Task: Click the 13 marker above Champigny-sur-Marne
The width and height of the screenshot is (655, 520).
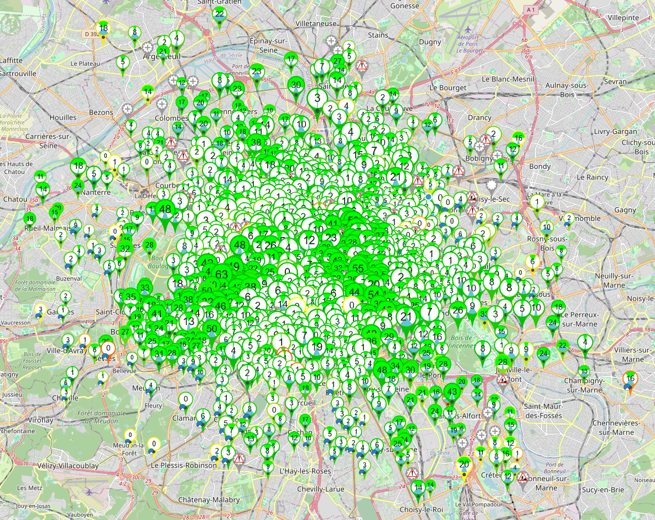Action: [584, 371]
